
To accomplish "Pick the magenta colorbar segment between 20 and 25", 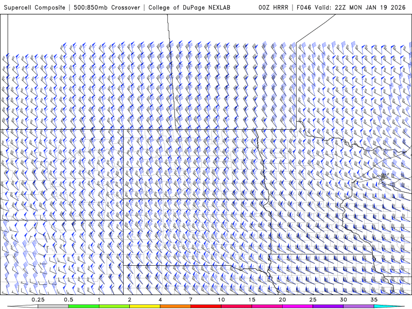I will click(x=298, y=306).
